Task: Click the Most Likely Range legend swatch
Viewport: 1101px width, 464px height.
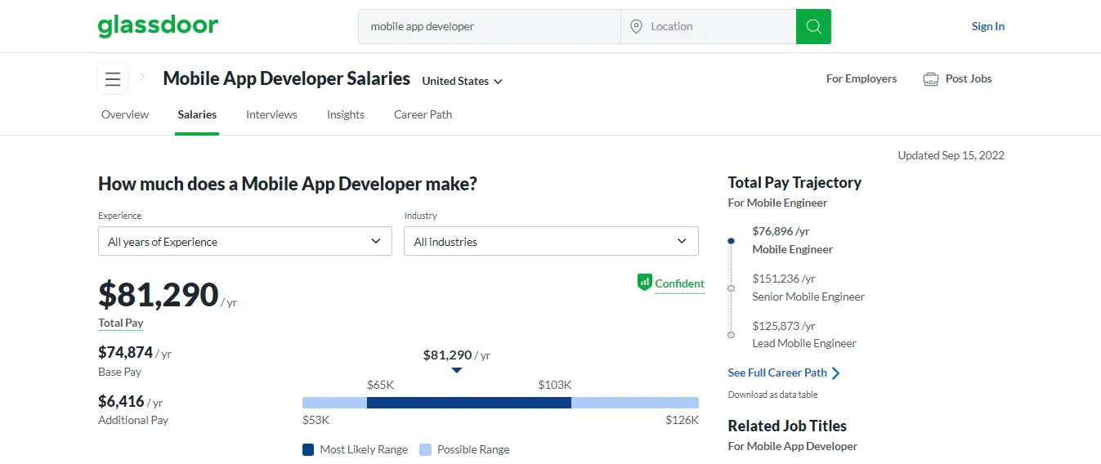Action: tap(308, 449)
